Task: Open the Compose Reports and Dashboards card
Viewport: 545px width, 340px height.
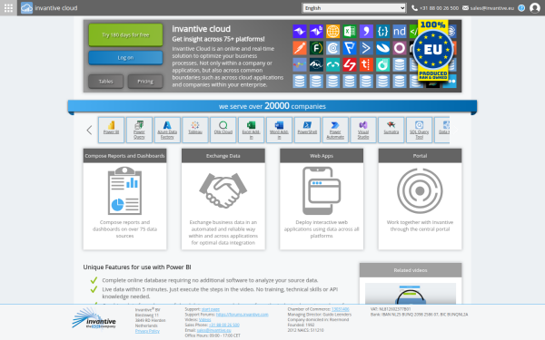Action: click(124, 199)
